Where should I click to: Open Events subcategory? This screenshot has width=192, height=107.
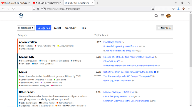pyautogui.click(x=43, y=61)
